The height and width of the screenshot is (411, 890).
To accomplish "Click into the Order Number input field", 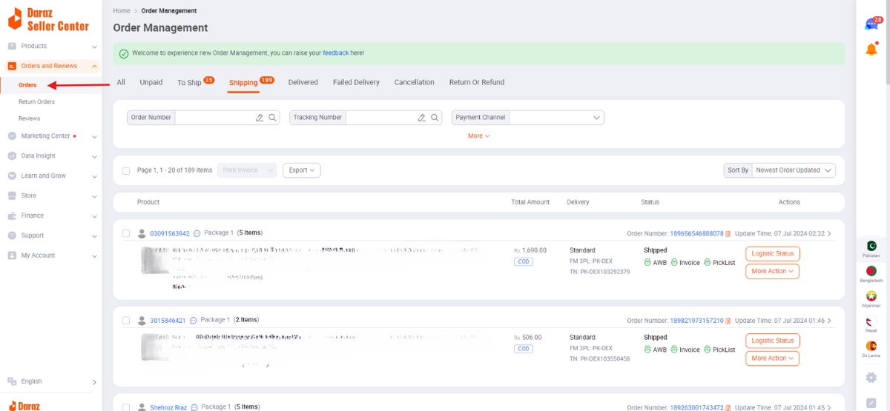I will tap(214, 118).
